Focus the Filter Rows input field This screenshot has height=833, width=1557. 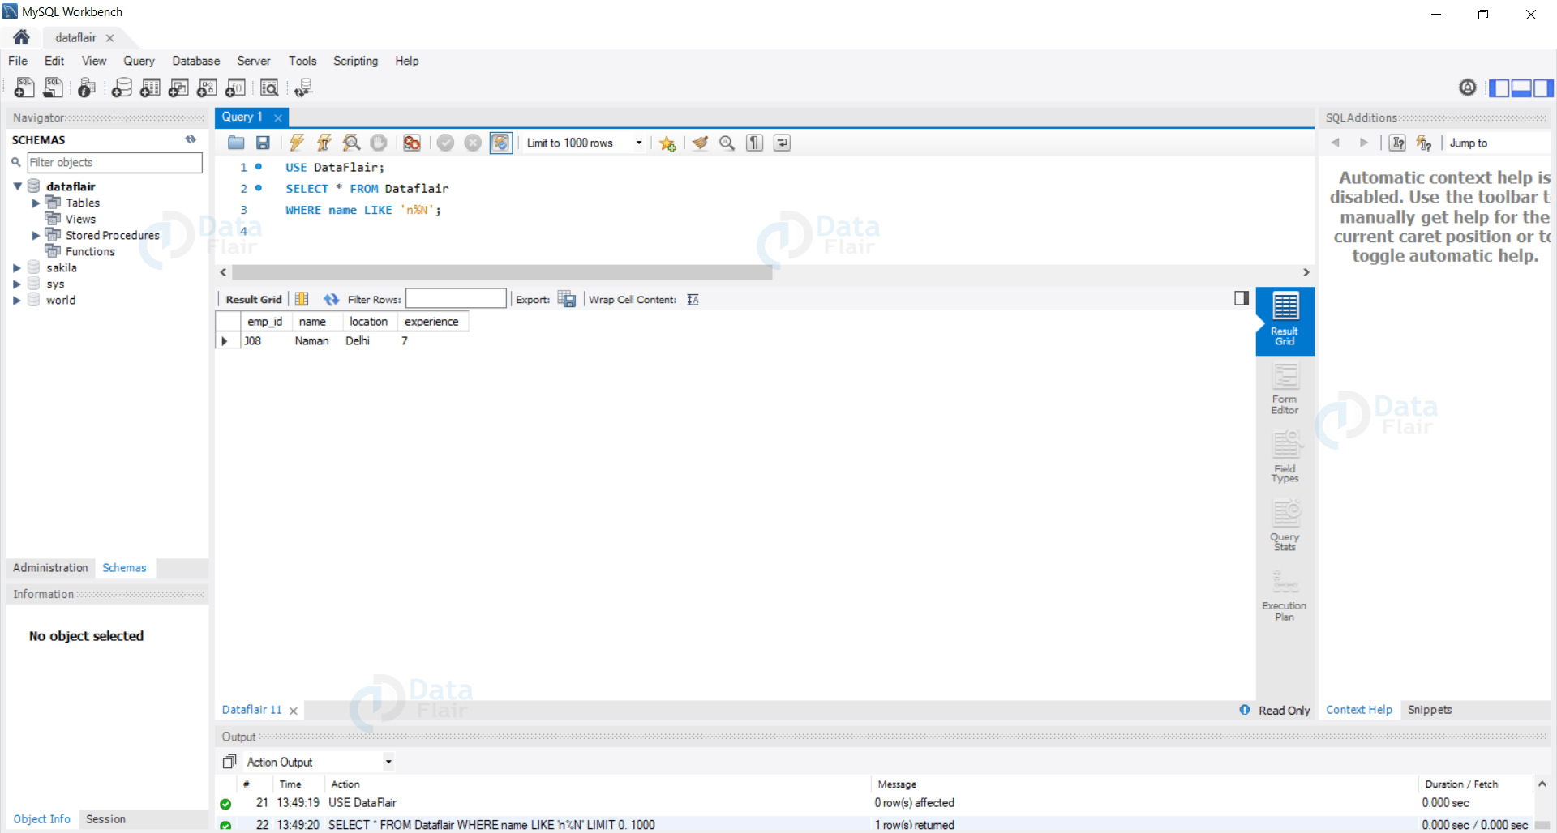456,299
